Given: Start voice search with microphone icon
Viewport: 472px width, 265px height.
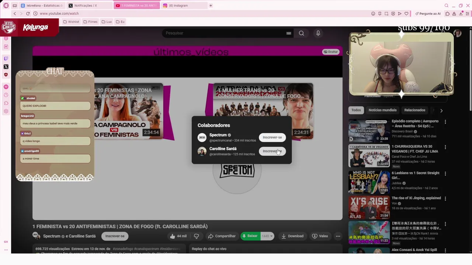Looking at the screenshot, I should (318, 33).
